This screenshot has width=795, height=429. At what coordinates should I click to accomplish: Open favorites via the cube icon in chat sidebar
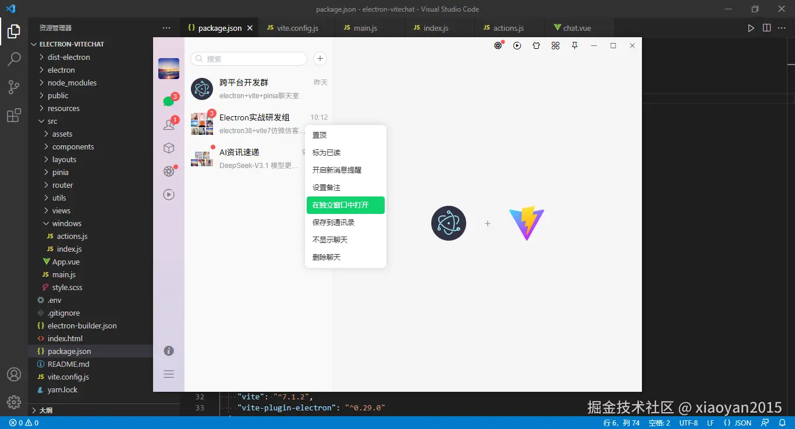(x=168, y=148)
